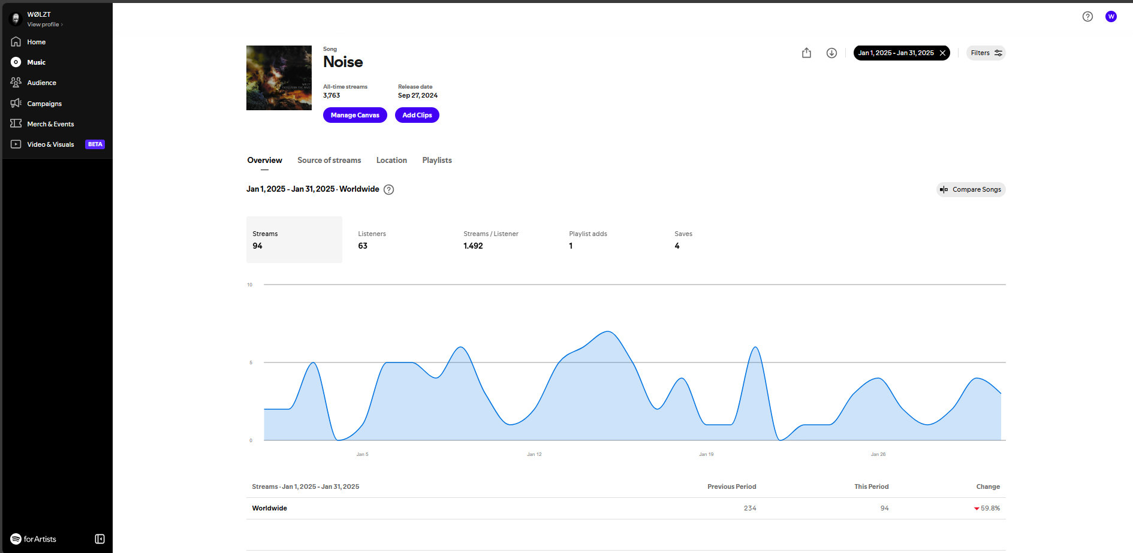This screenshot has height=553, width=1133.
Task: Open the Audience people icon
Action: pyautogui.click(x=16, y=83)
